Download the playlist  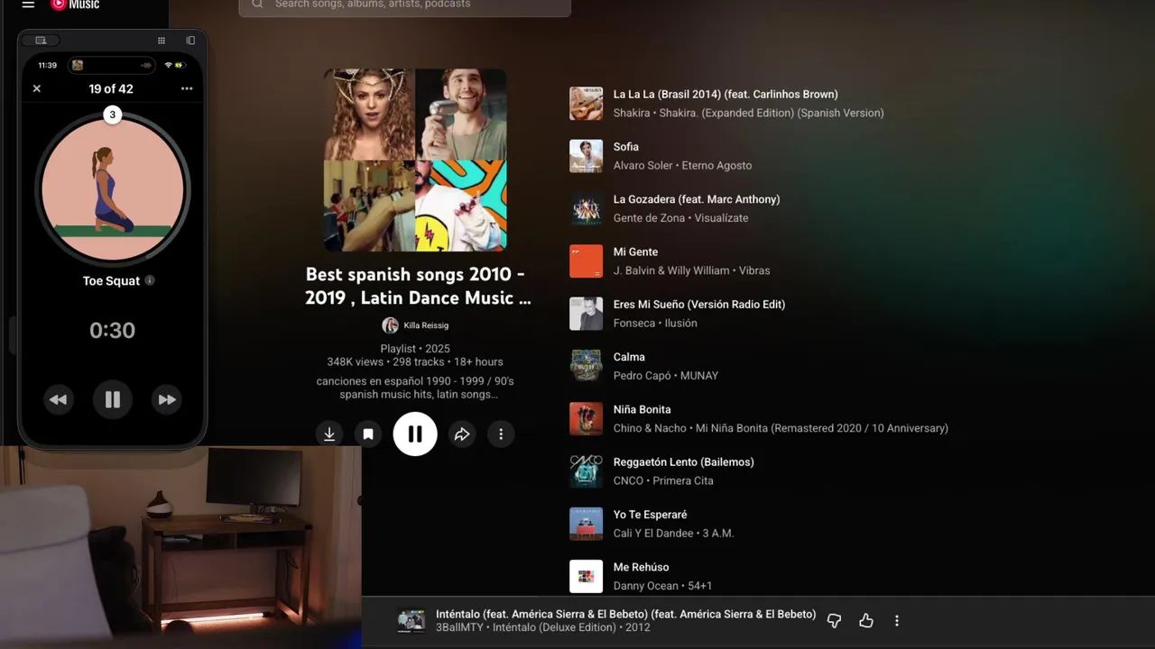[x=329, y=434]
